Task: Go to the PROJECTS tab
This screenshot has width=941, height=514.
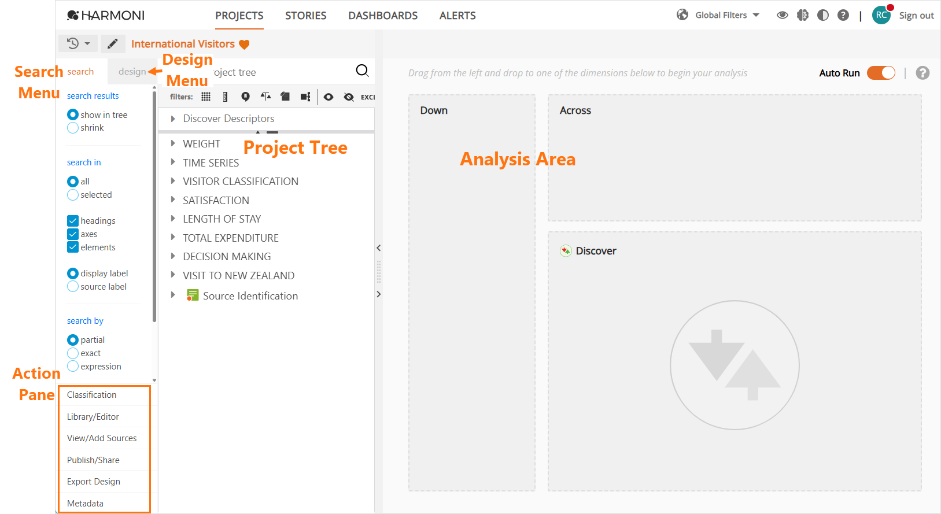Action: [x=239, y=16]
